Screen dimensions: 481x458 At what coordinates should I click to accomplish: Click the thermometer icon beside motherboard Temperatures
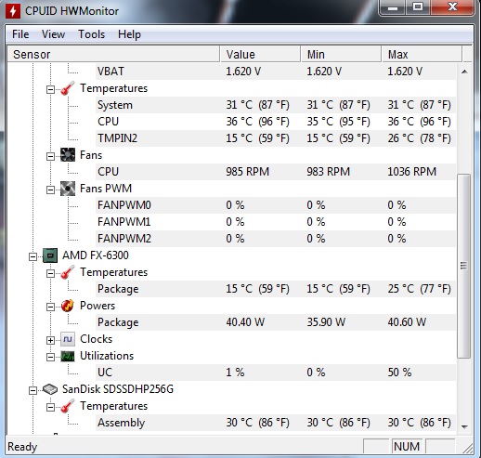pyautogui.click(x=68, y=88)
